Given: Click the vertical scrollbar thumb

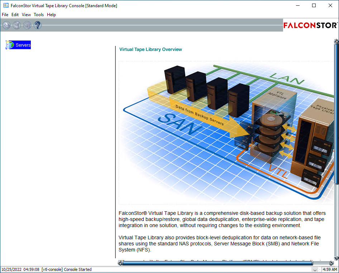Looking at the screenshot, I should click(x=336, y=114).
